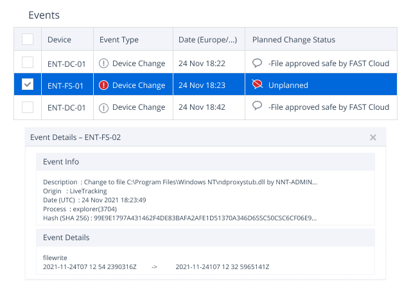Click the warning icon in the 18:22 row
Screen dimensions: 411x289
[105, 64]
